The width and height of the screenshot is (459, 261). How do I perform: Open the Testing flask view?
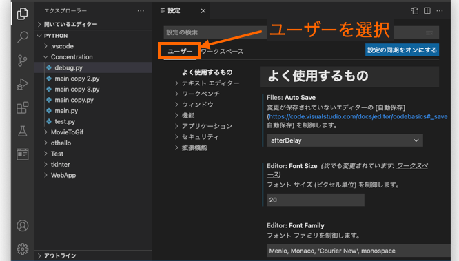coord(23,131)
